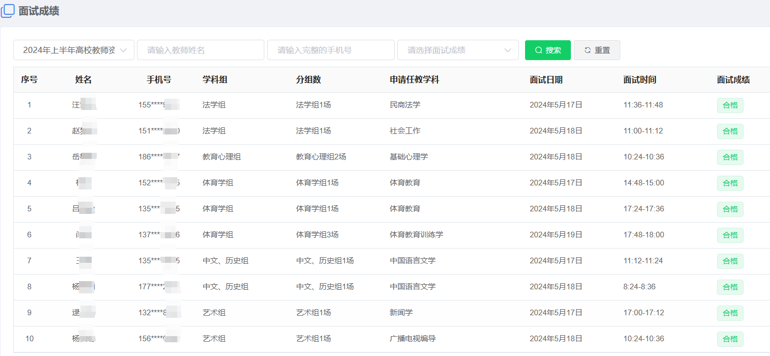Click the refresh icon in 重置 button
The image size is (770, 356).
(x=587, y=50)
